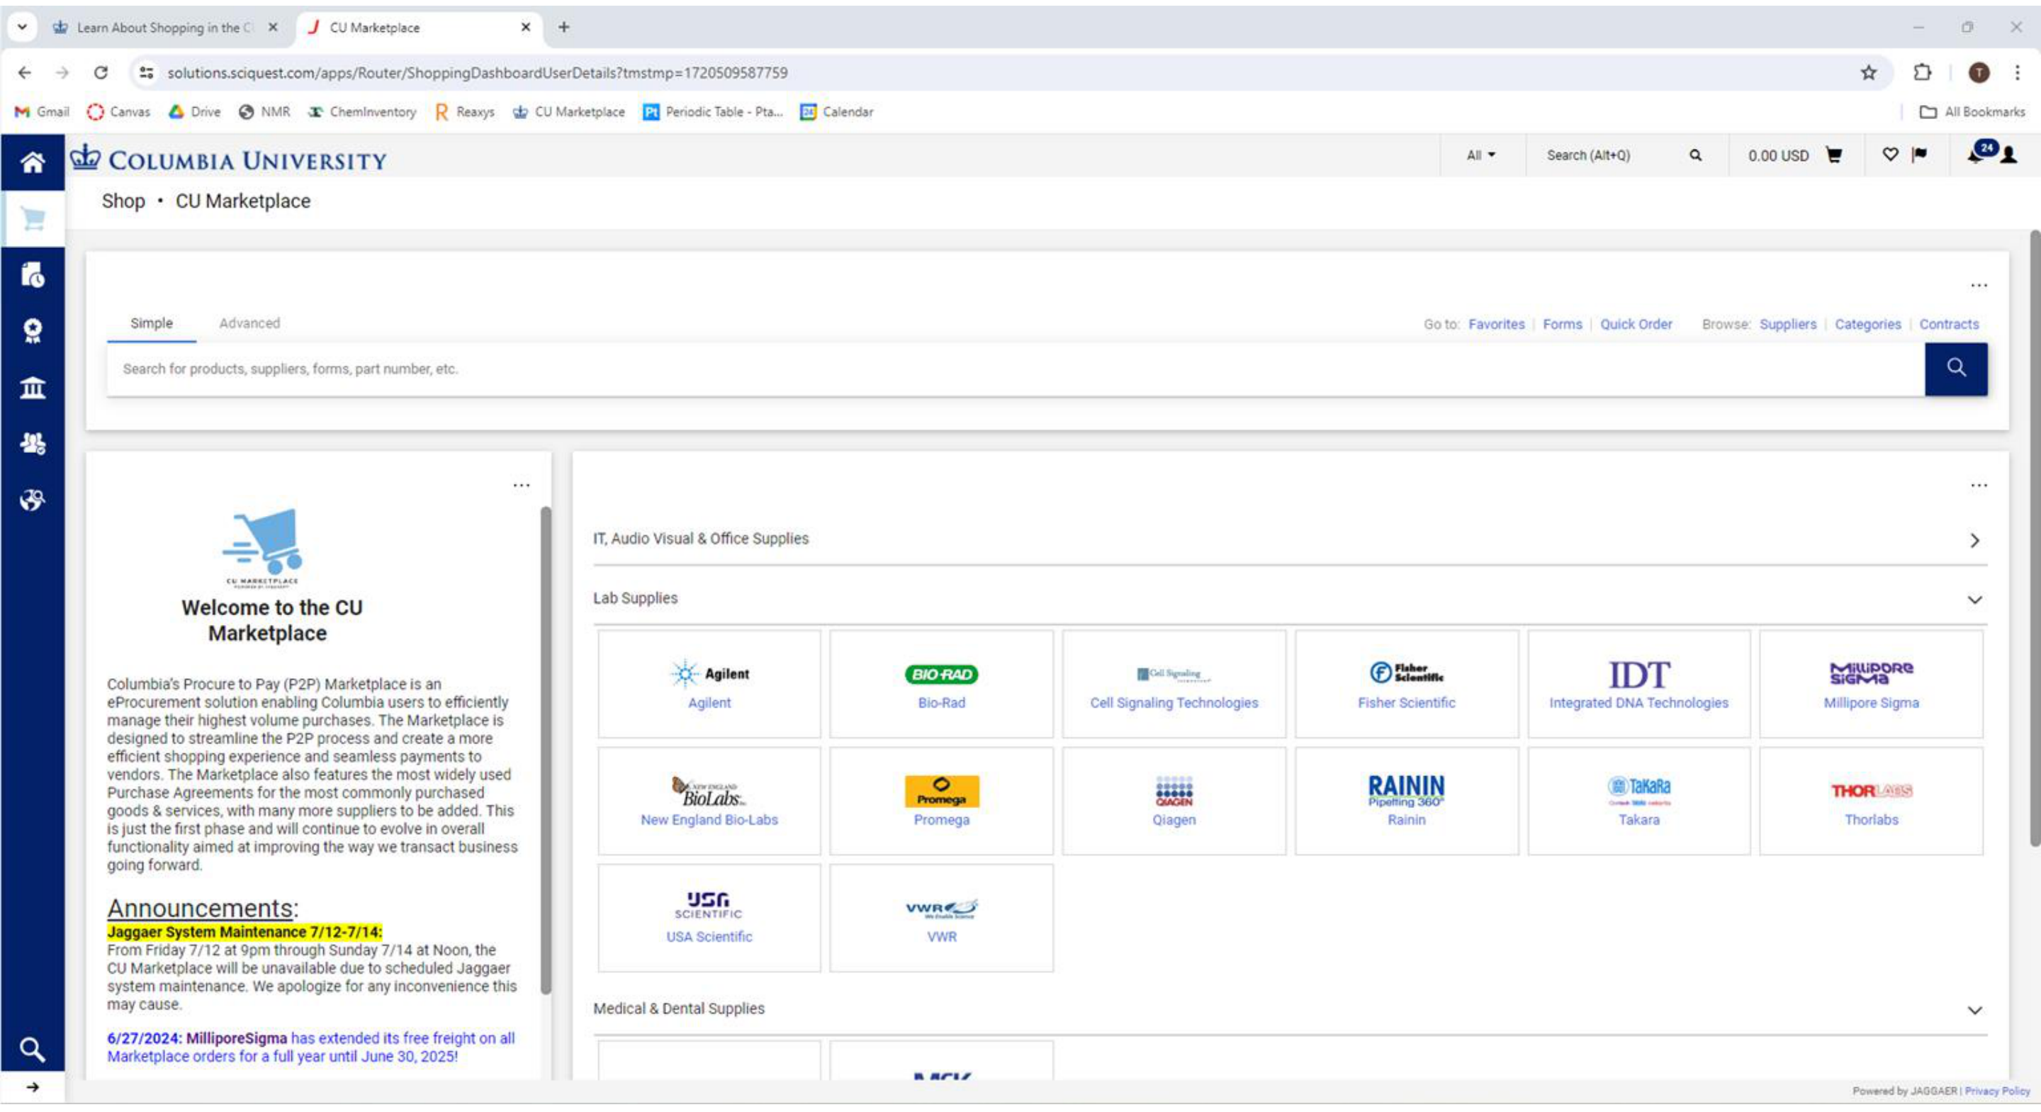This screenshot has height=1112, width=2041.
Task: Browse by Suppliers link
Action: pyautogui.click(x=1787, y=324)
